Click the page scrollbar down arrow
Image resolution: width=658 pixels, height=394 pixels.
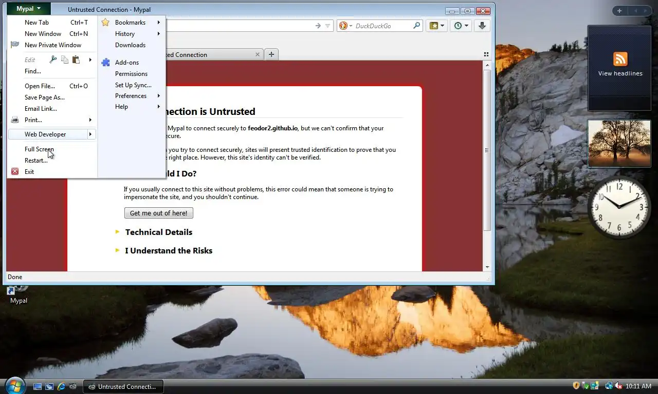[x=487, y=267]
